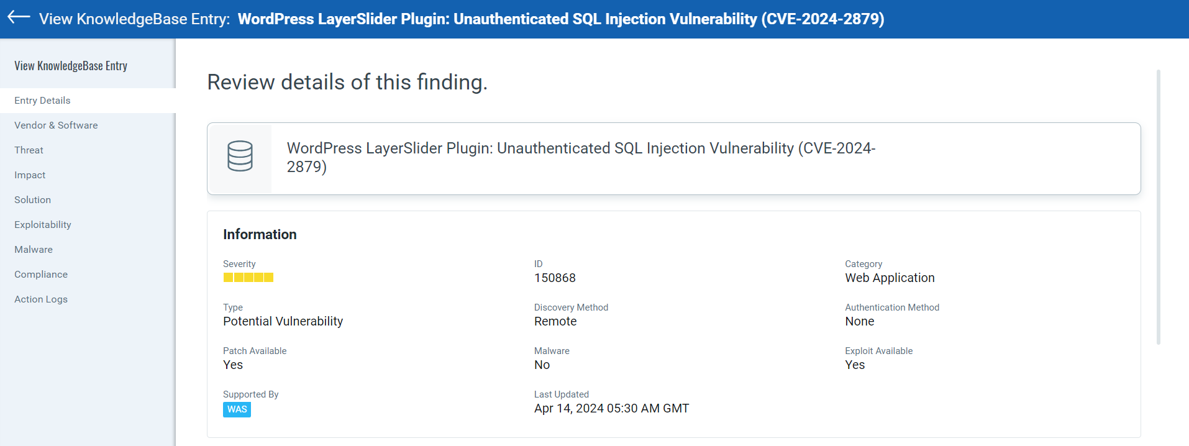Click the View KnowledgeBase Entry heading
The height and width of the screenshot is (446, 1189).
(x=70, y=65)
